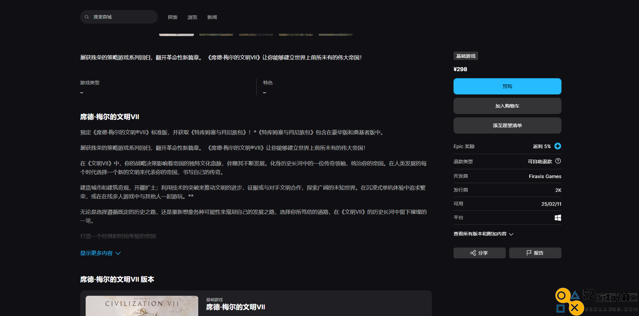Click the ¥298 price text
The width and height of the screenshot is (639, 316).
(460, 69)
